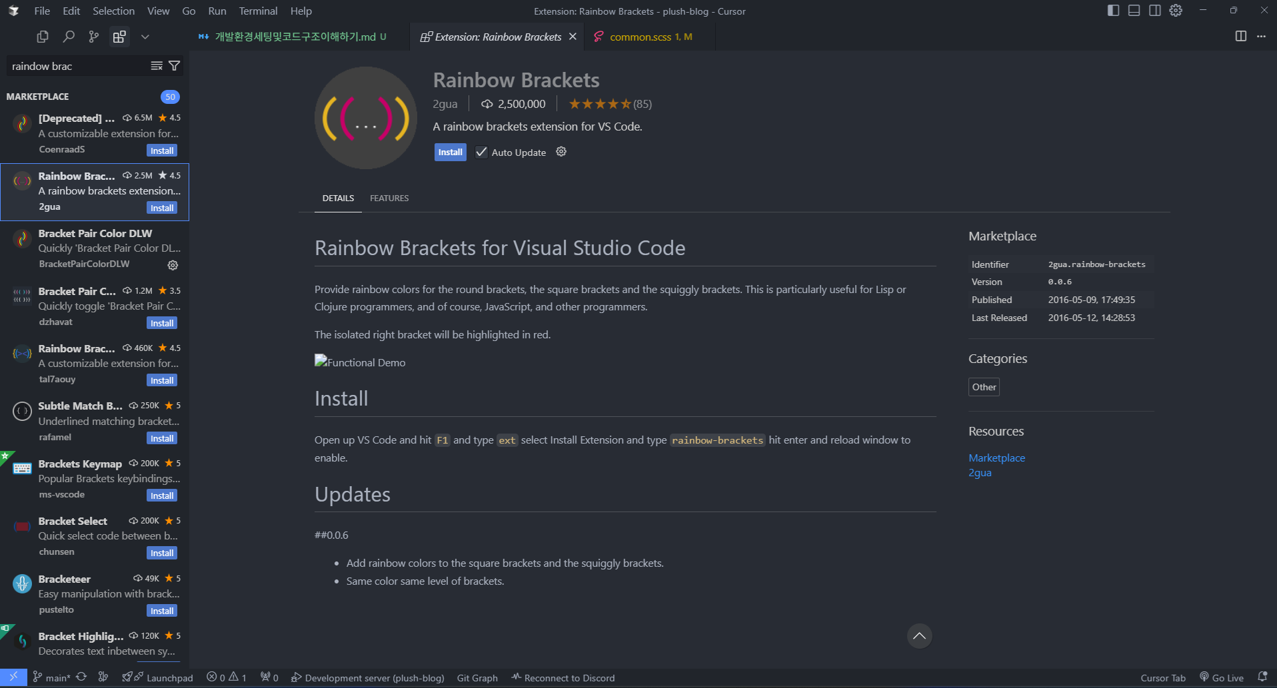
Task: Install the Rainbow Brackets extension from details page
Action: [450, 153]
